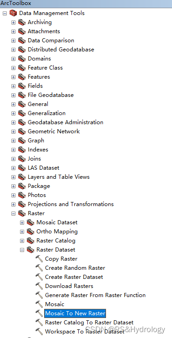Open the Copy Raster tool
The image size is (172, 338).
click(61, 259)
